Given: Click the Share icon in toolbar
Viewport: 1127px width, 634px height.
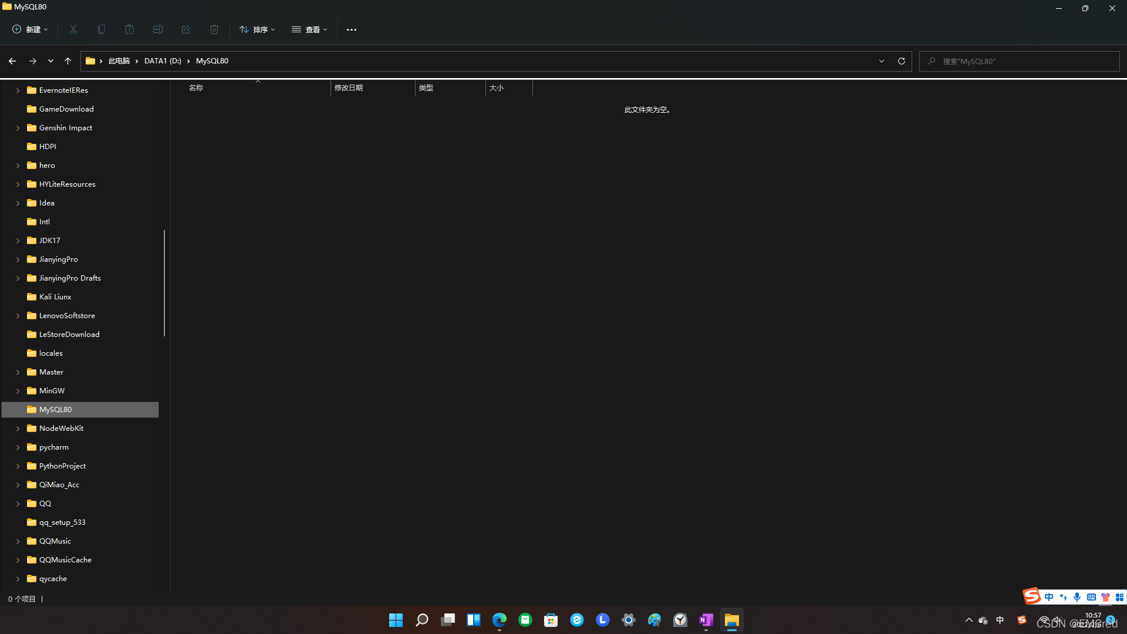Looking at the screenshot, I should [x=186, y=29].
